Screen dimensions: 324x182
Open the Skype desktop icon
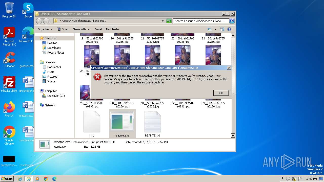28,10
